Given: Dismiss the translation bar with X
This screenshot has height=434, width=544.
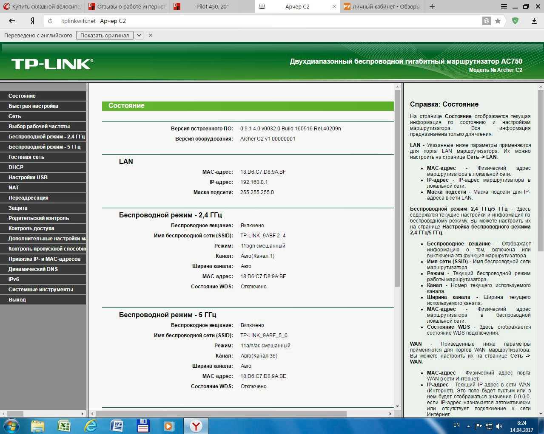Looking at the screenshot, I should [151, 35].
